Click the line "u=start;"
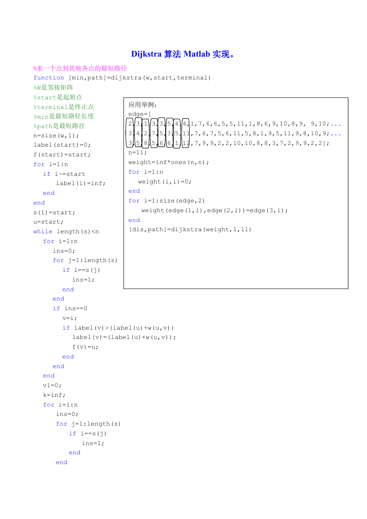Screen dimensions: 367x519 (x=49, y=222)
